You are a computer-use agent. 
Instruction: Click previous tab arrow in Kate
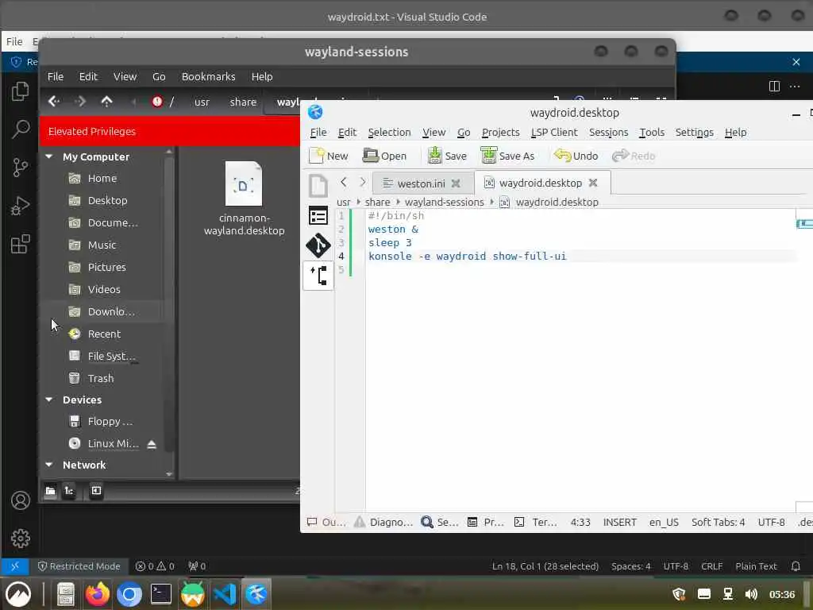(x=343, y=182)
